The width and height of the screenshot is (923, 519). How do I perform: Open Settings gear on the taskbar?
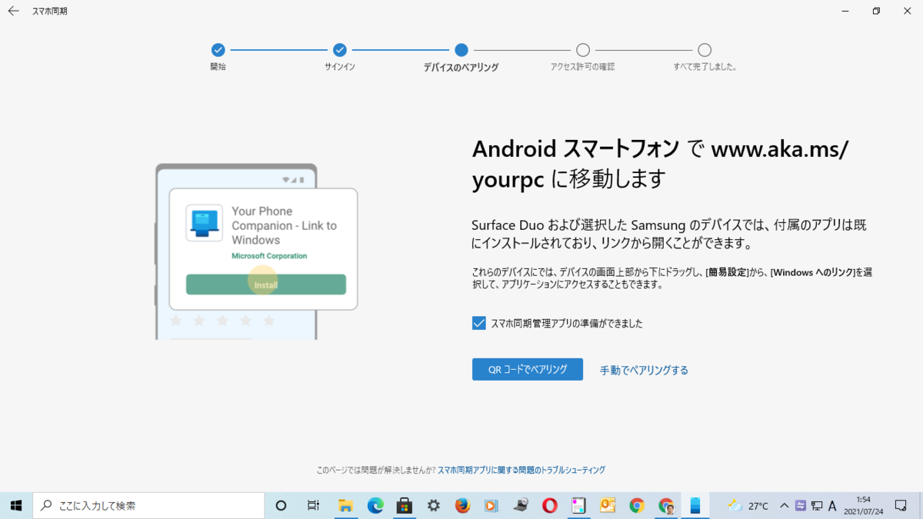(x=434, y=505)
